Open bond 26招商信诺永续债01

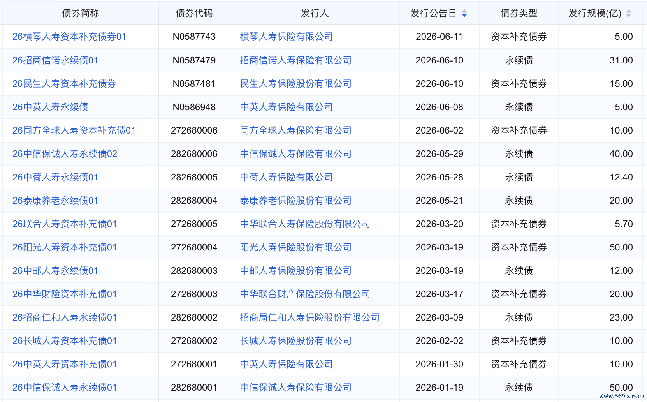55,60
